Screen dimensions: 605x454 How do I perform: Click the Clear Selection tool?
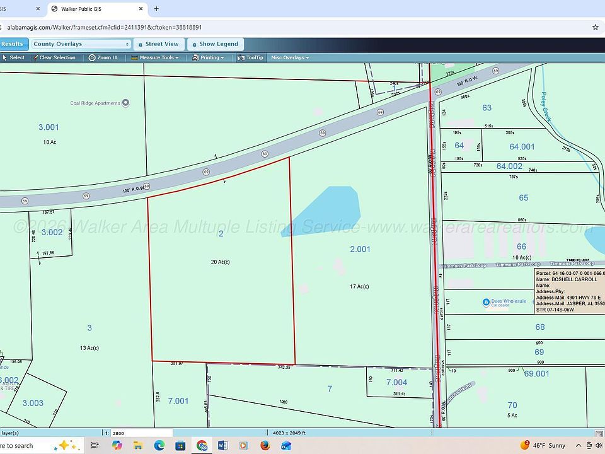(54, 57)
